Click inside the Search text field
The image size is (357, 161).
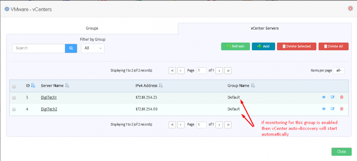point(38,48)
